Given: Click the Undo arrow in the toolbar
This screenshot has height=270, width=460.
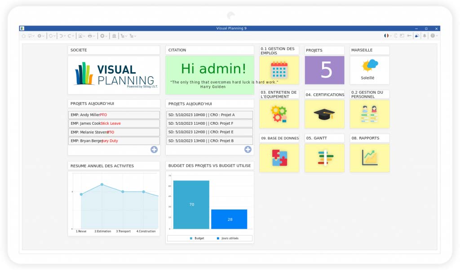Looking at the screenshot, I should (61, 36).
